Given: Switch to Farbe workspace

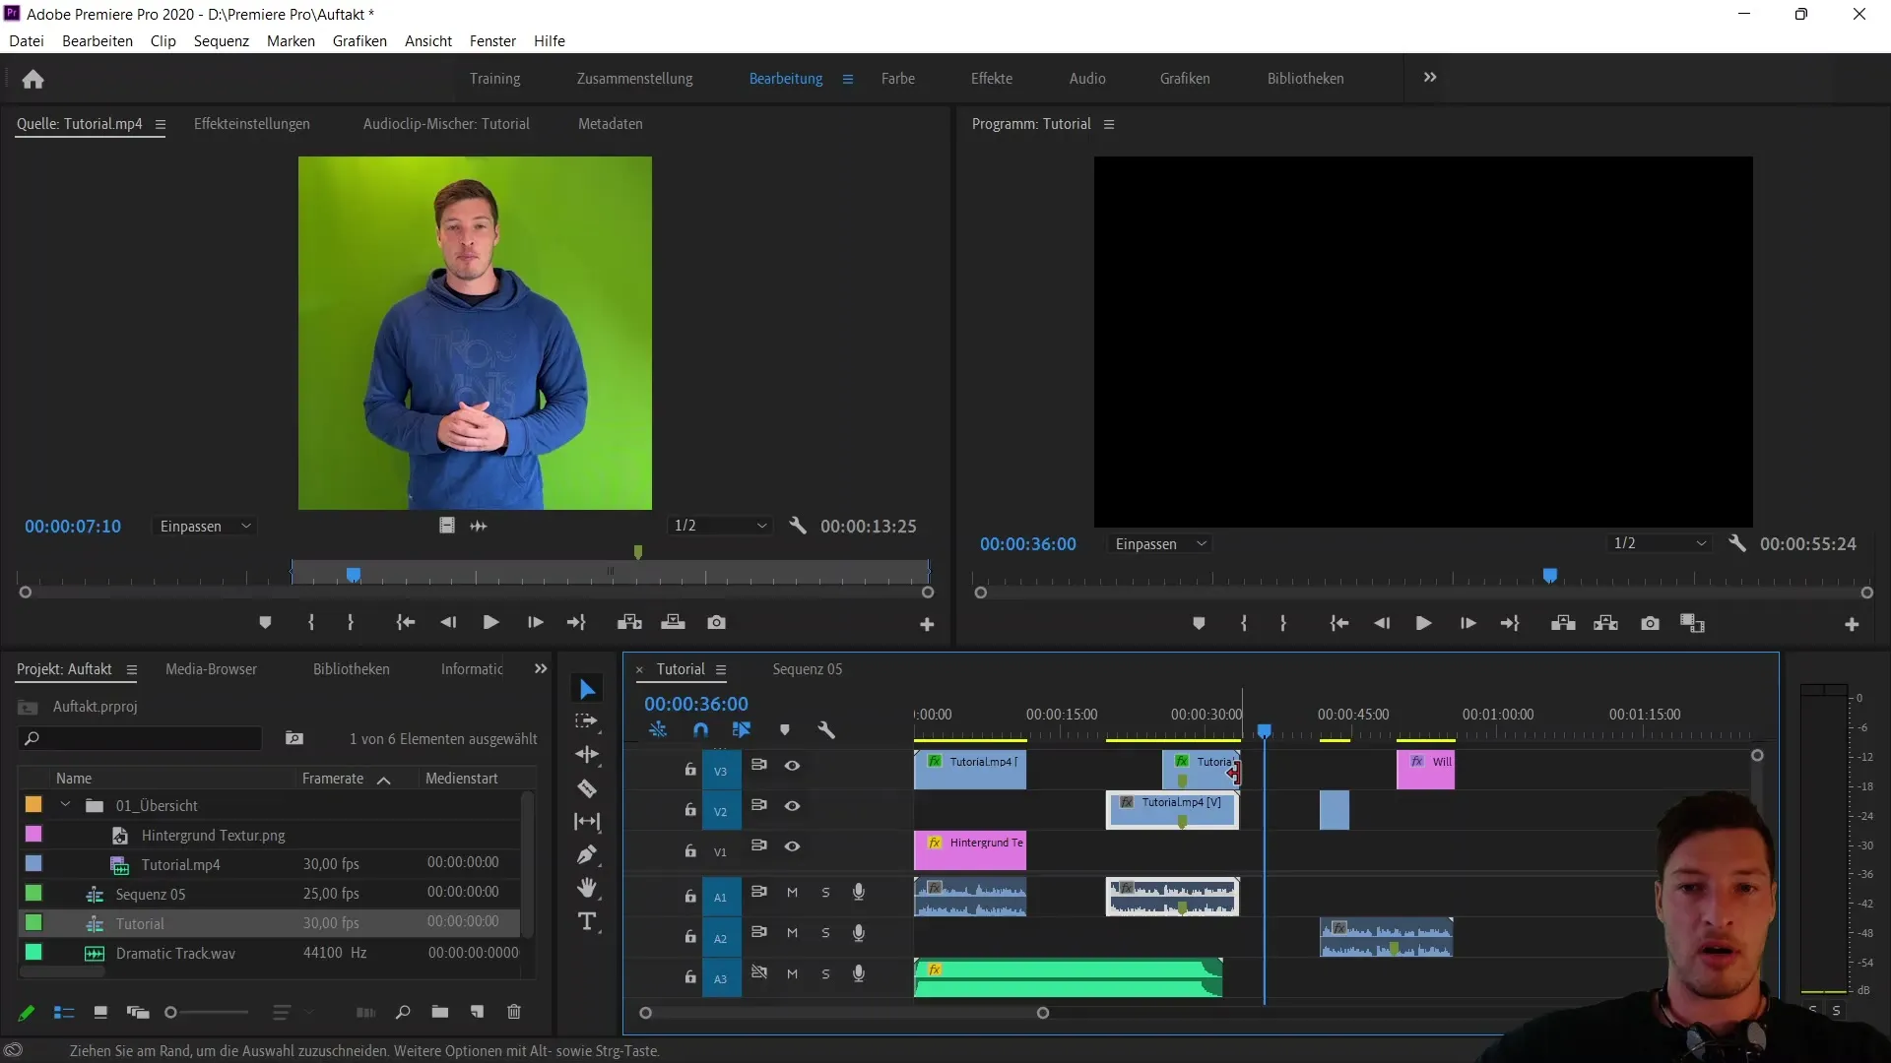Looking at the screenshot, I should (898, 78).
